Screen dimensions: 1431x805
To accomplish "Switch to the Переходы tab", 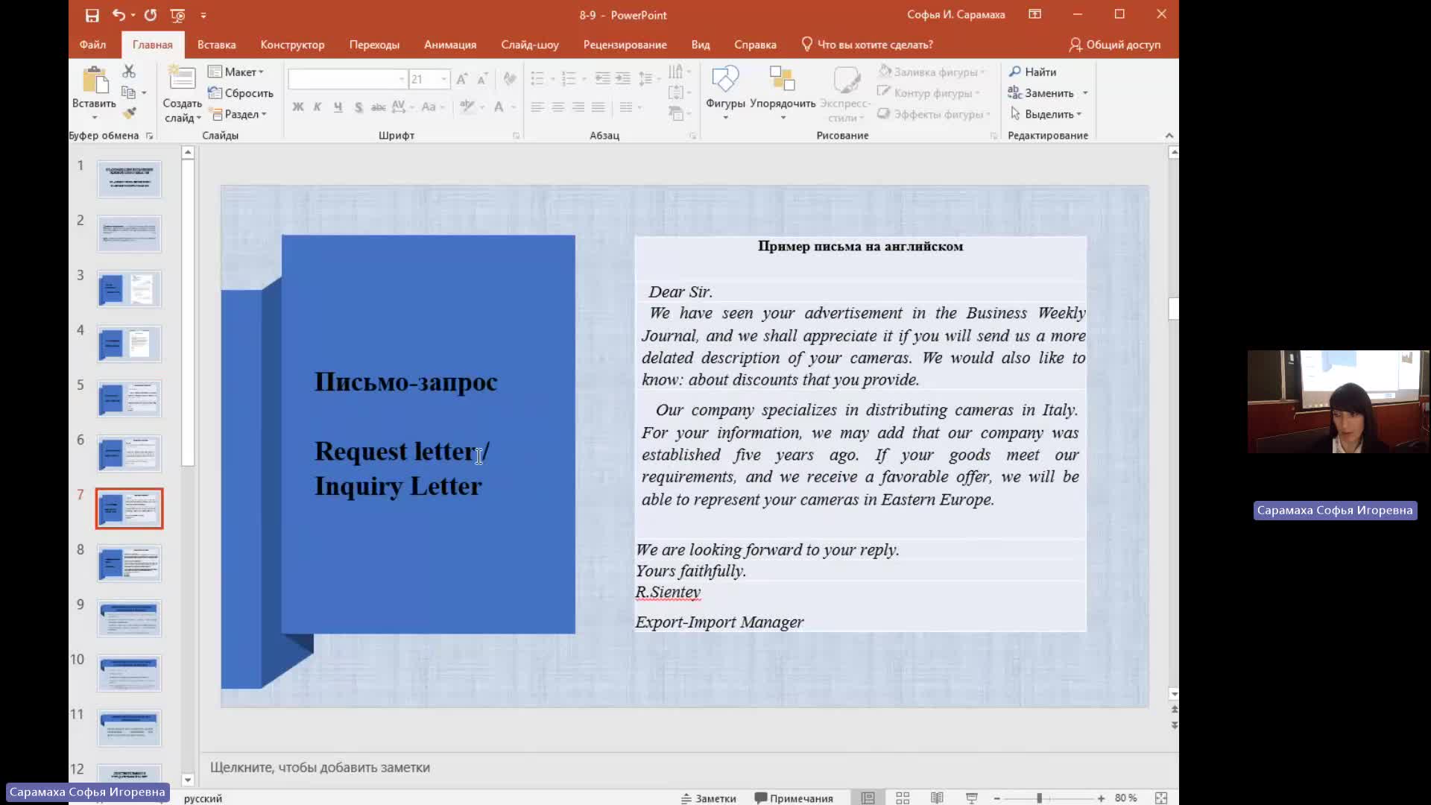I will coord(374,45).
